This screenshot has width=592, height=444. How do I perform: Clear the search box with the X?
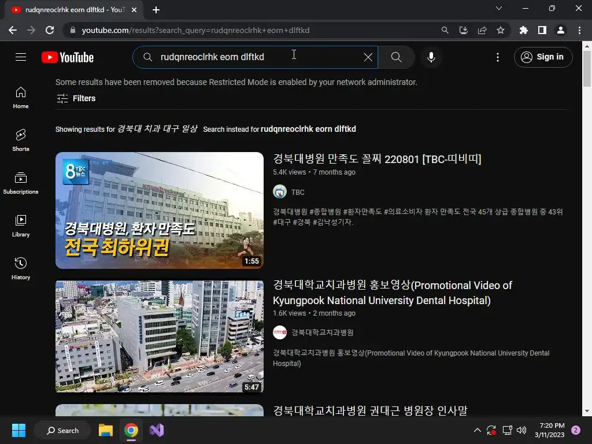368,57
